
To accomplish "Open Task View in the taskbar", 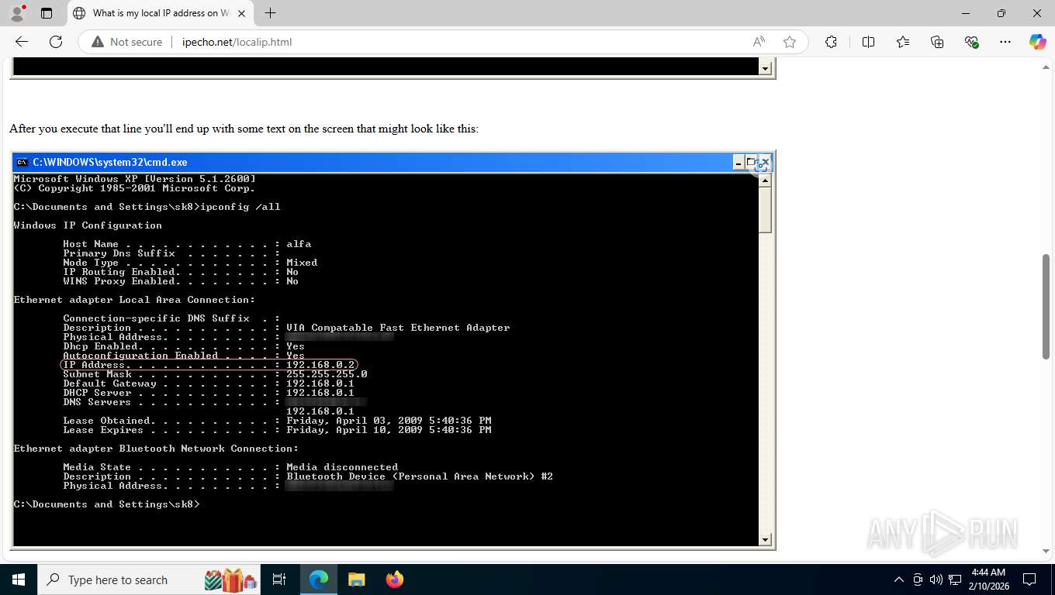I will 279,580.
